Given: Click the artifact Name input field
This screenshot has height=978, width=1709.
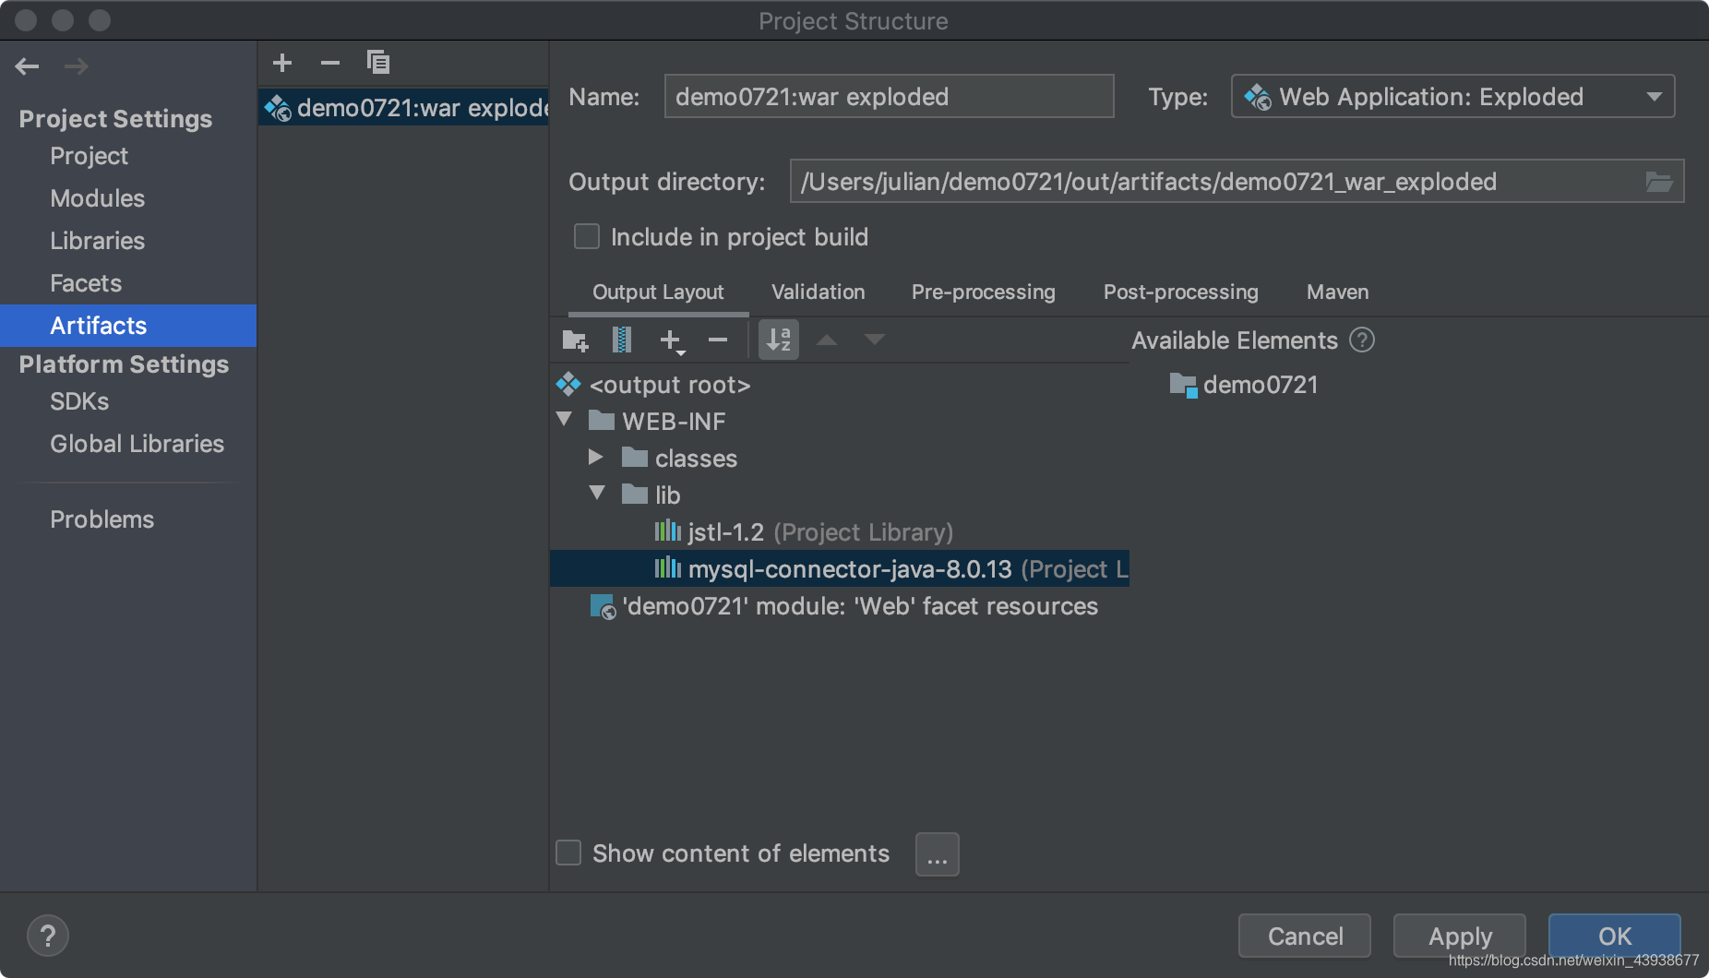Looking at the screenshot, I should tap(890, 96).
